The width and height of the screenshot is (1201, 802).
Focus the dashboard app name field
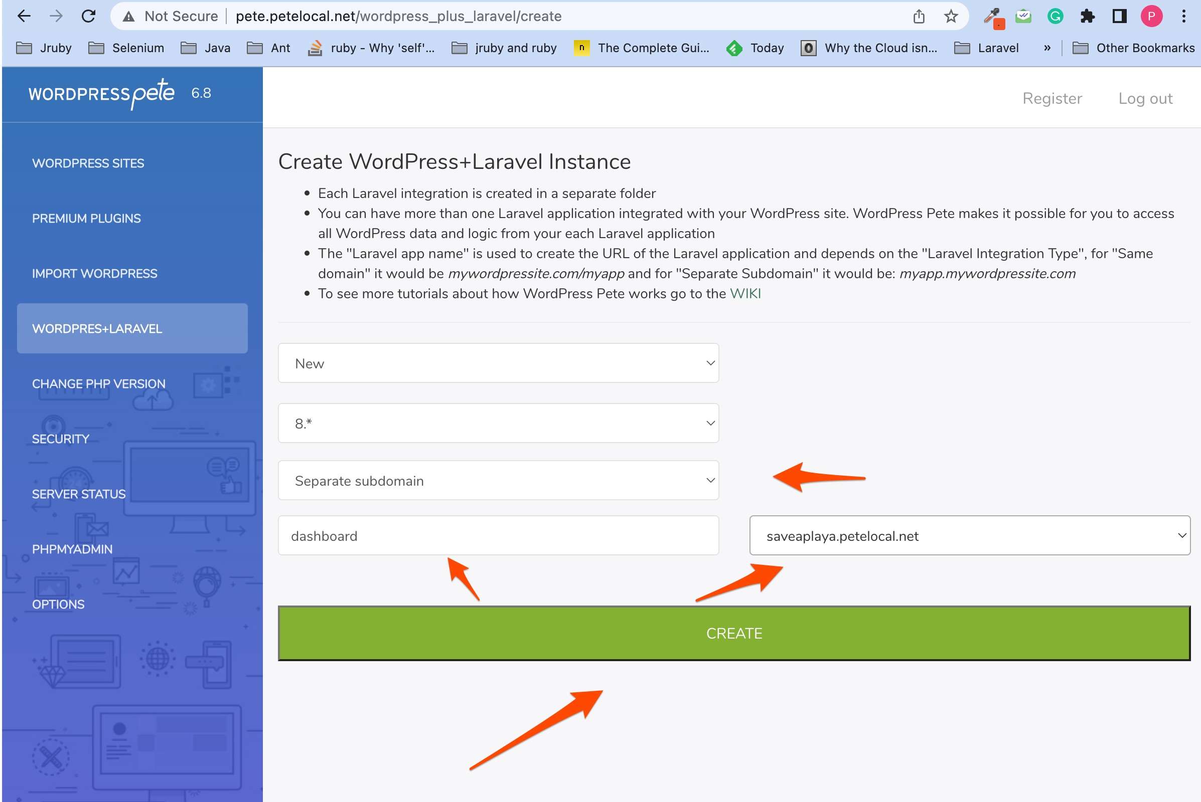(498, 535)
